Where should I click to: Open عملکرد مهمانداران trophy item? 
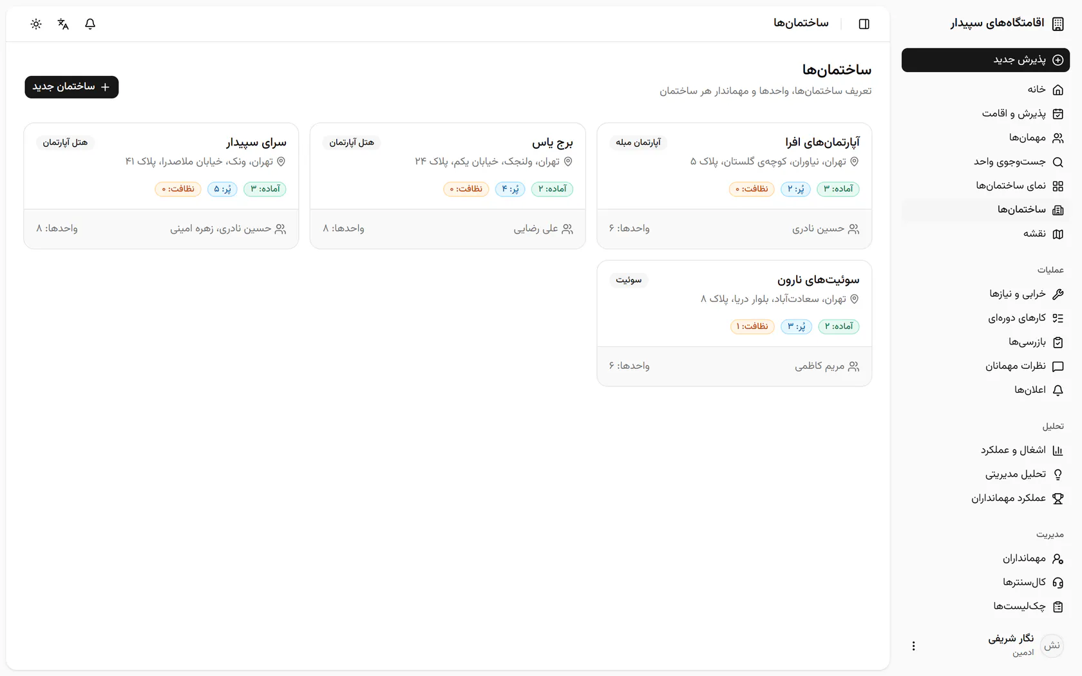pos(985,498)
